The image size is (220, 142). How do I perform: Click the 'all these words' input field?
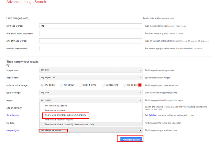pos(91,26)
